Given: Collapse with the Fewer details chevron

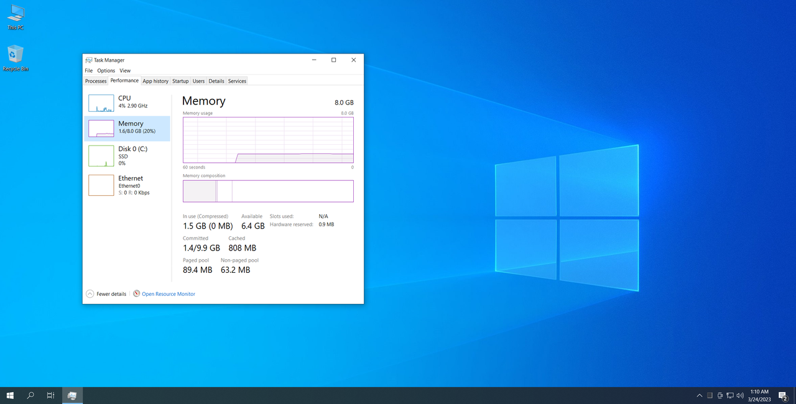Looking at the screenshot, I should pyautogui.click(x=90, y=294).
